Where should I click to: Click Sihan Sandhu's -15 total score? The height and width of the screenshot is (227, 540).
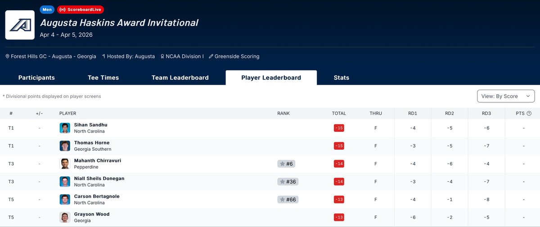339,128
